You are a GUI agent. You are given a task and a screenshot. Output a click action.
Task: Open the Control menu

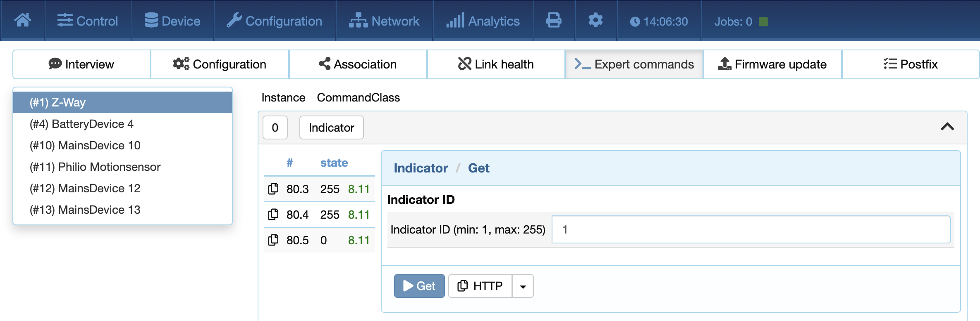coord(88,21)
